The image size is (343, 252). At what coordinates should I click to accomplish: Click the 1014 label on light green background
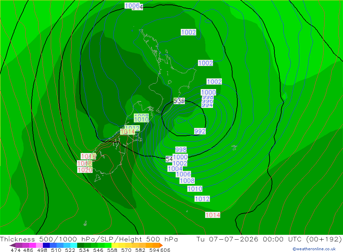(x=128, y=132)
